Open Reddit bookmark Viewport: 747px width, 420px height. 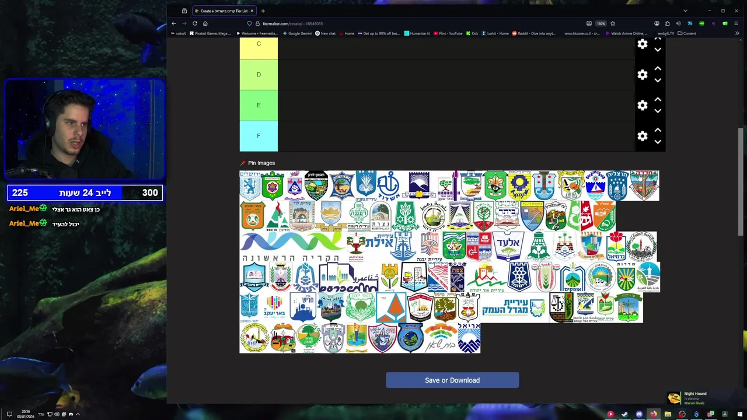point(534,33)
